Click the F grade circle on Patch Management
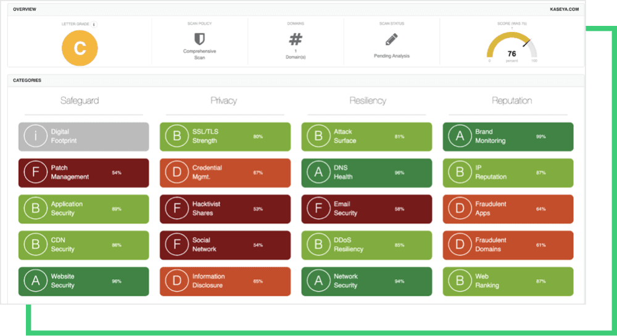Screen dimensions: 617x336 tap(35, 173)
